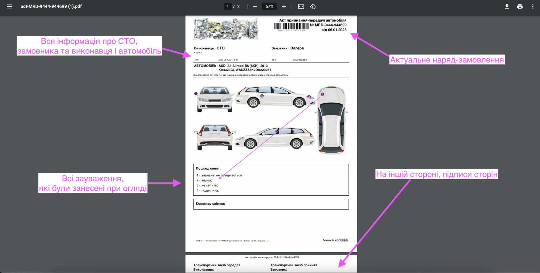Select the 'Виконавець: СТО' label
The image size is (540, 273).
click(x=209, y=48)
